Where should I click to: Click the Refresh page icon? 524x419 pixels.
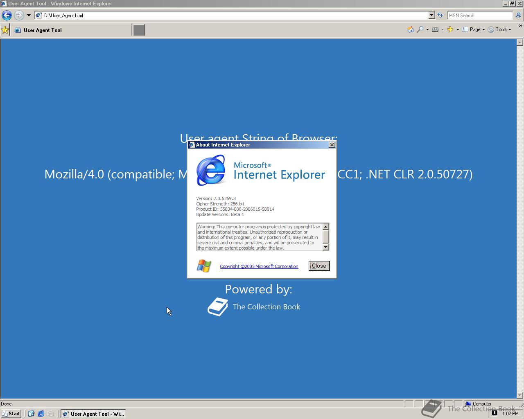(x=440, y=16)
